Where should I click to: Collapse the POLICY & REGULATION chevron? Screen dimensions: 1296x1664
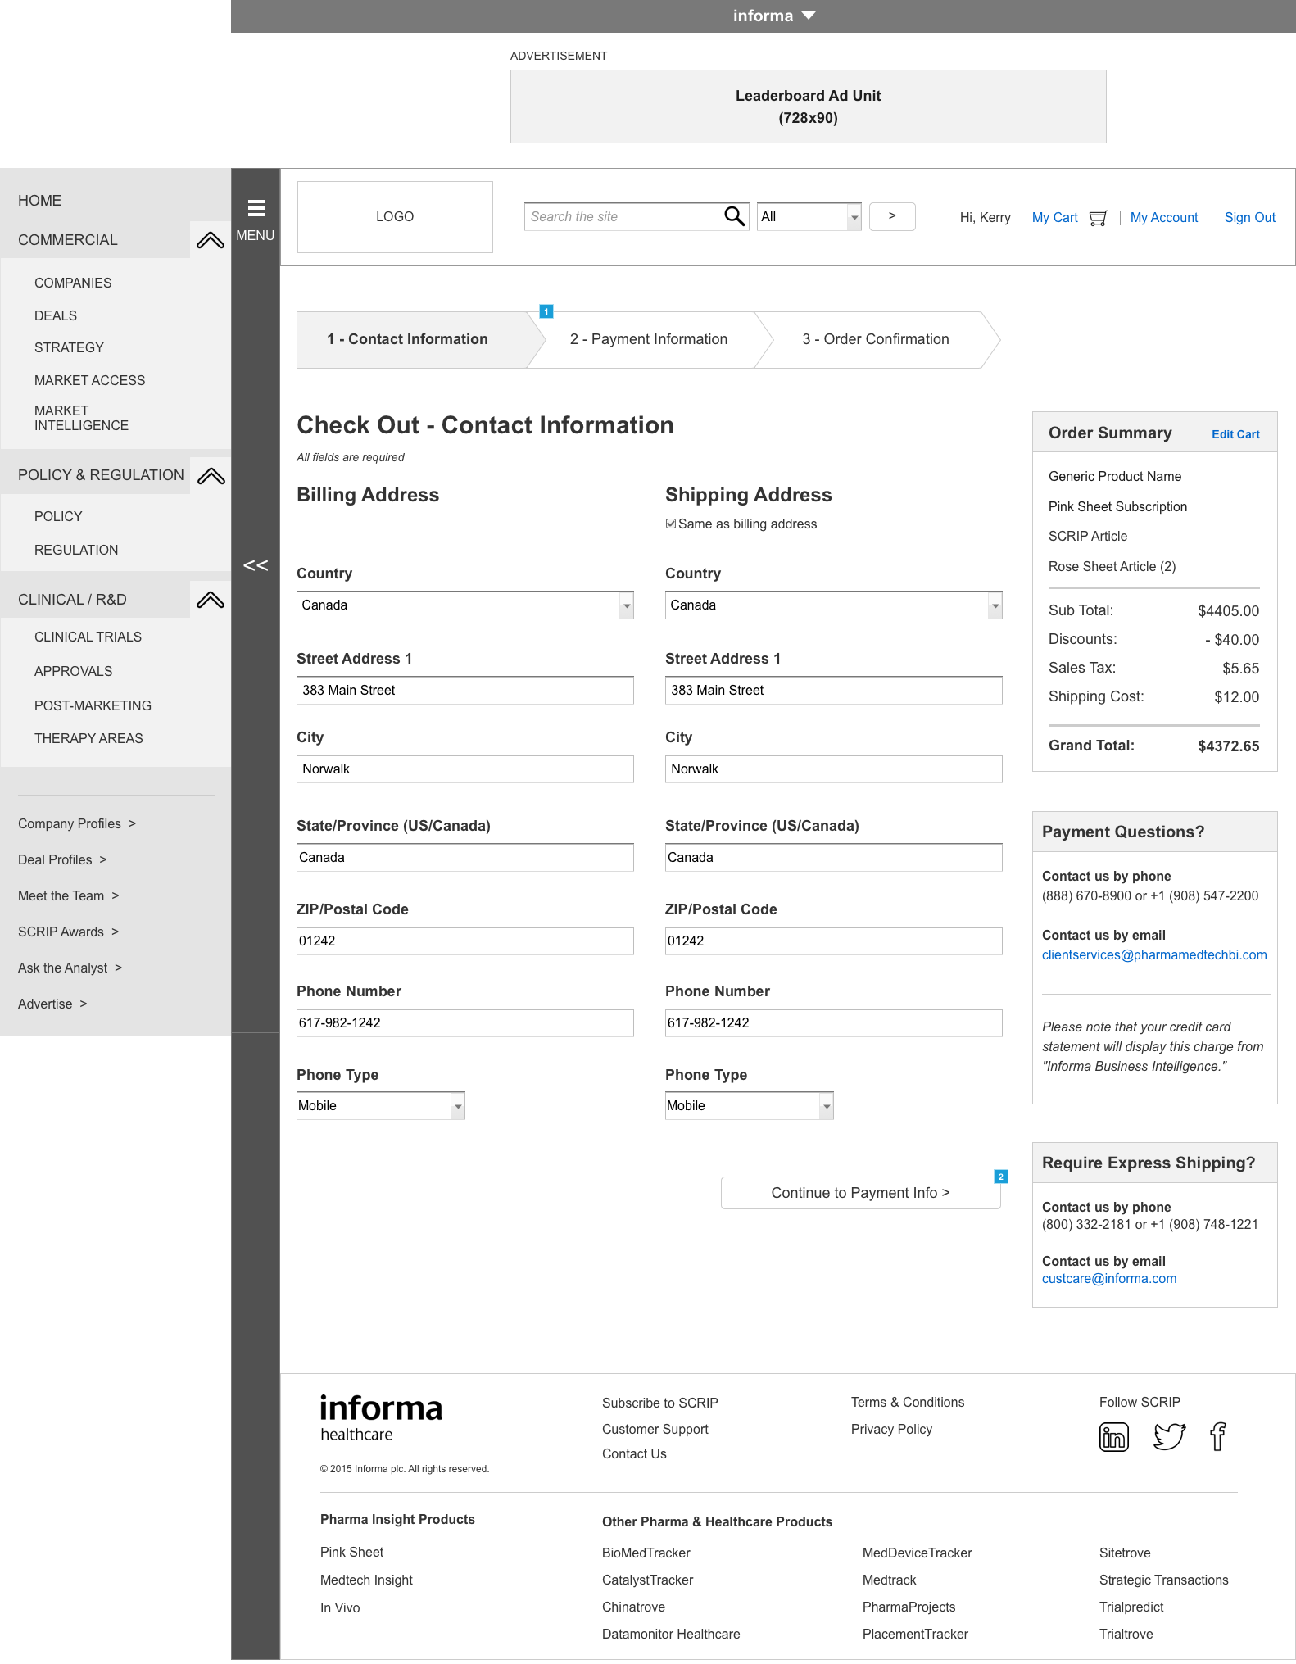pyautogui.click(x=211, y=476)
